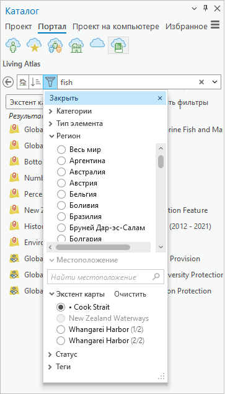
Task: Select Cook Strait map extent
Action: pos(61,307)
